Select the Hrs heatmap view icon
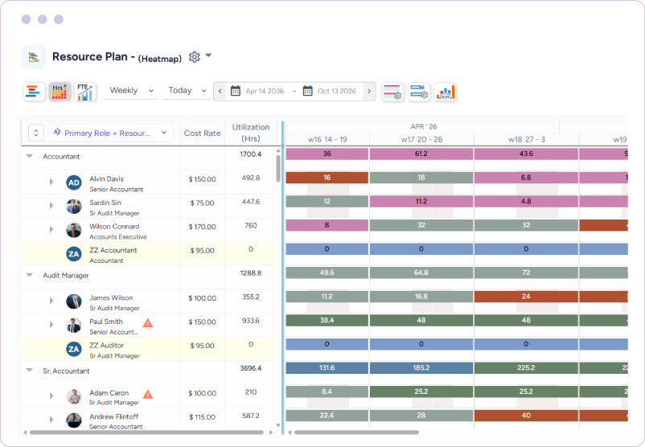This screenshot has width=645, height=447. (60, 92)
